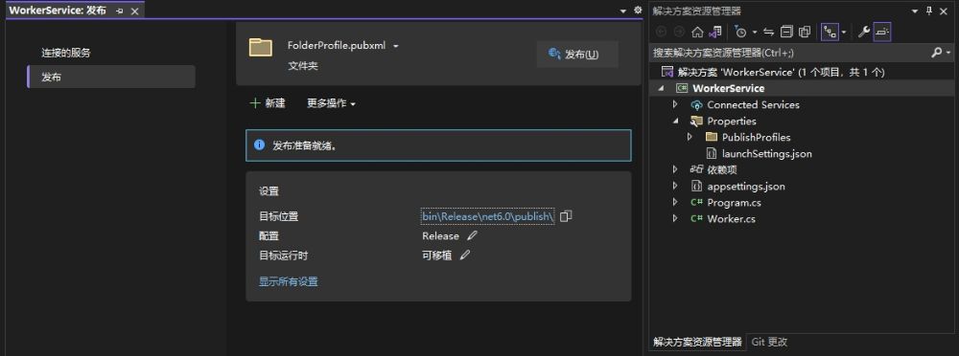This screenshot has width=959, height=356.
Task: Open the 更多操作 dropdown menu
Action: click(331, 103)
